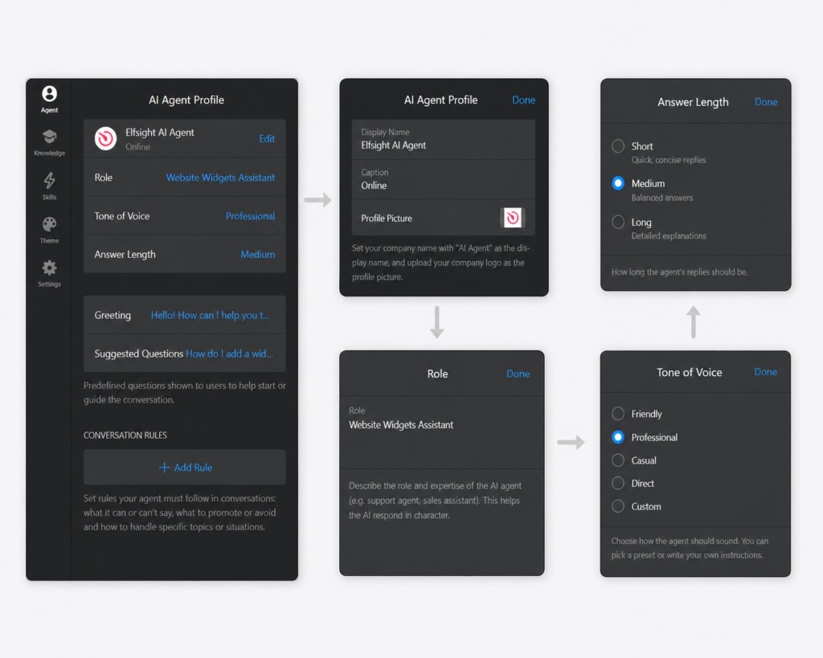Open the Settings gear icon
This screenshot has height=658, width=823.
coord(49,268)
